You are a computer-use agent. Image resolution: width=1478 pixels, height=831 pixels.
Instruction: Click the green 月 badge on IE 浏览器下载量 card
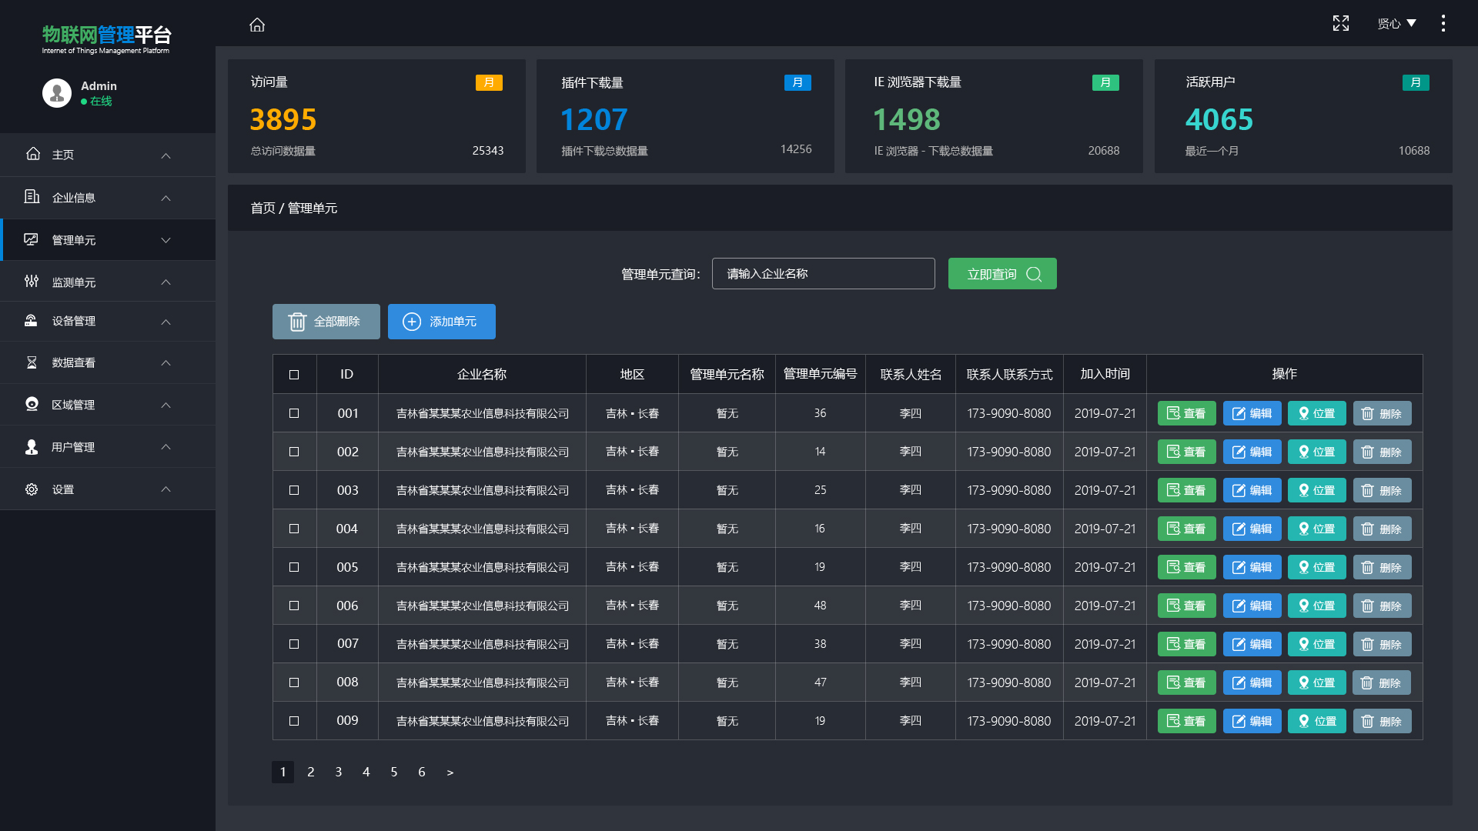pos(1105,82)
